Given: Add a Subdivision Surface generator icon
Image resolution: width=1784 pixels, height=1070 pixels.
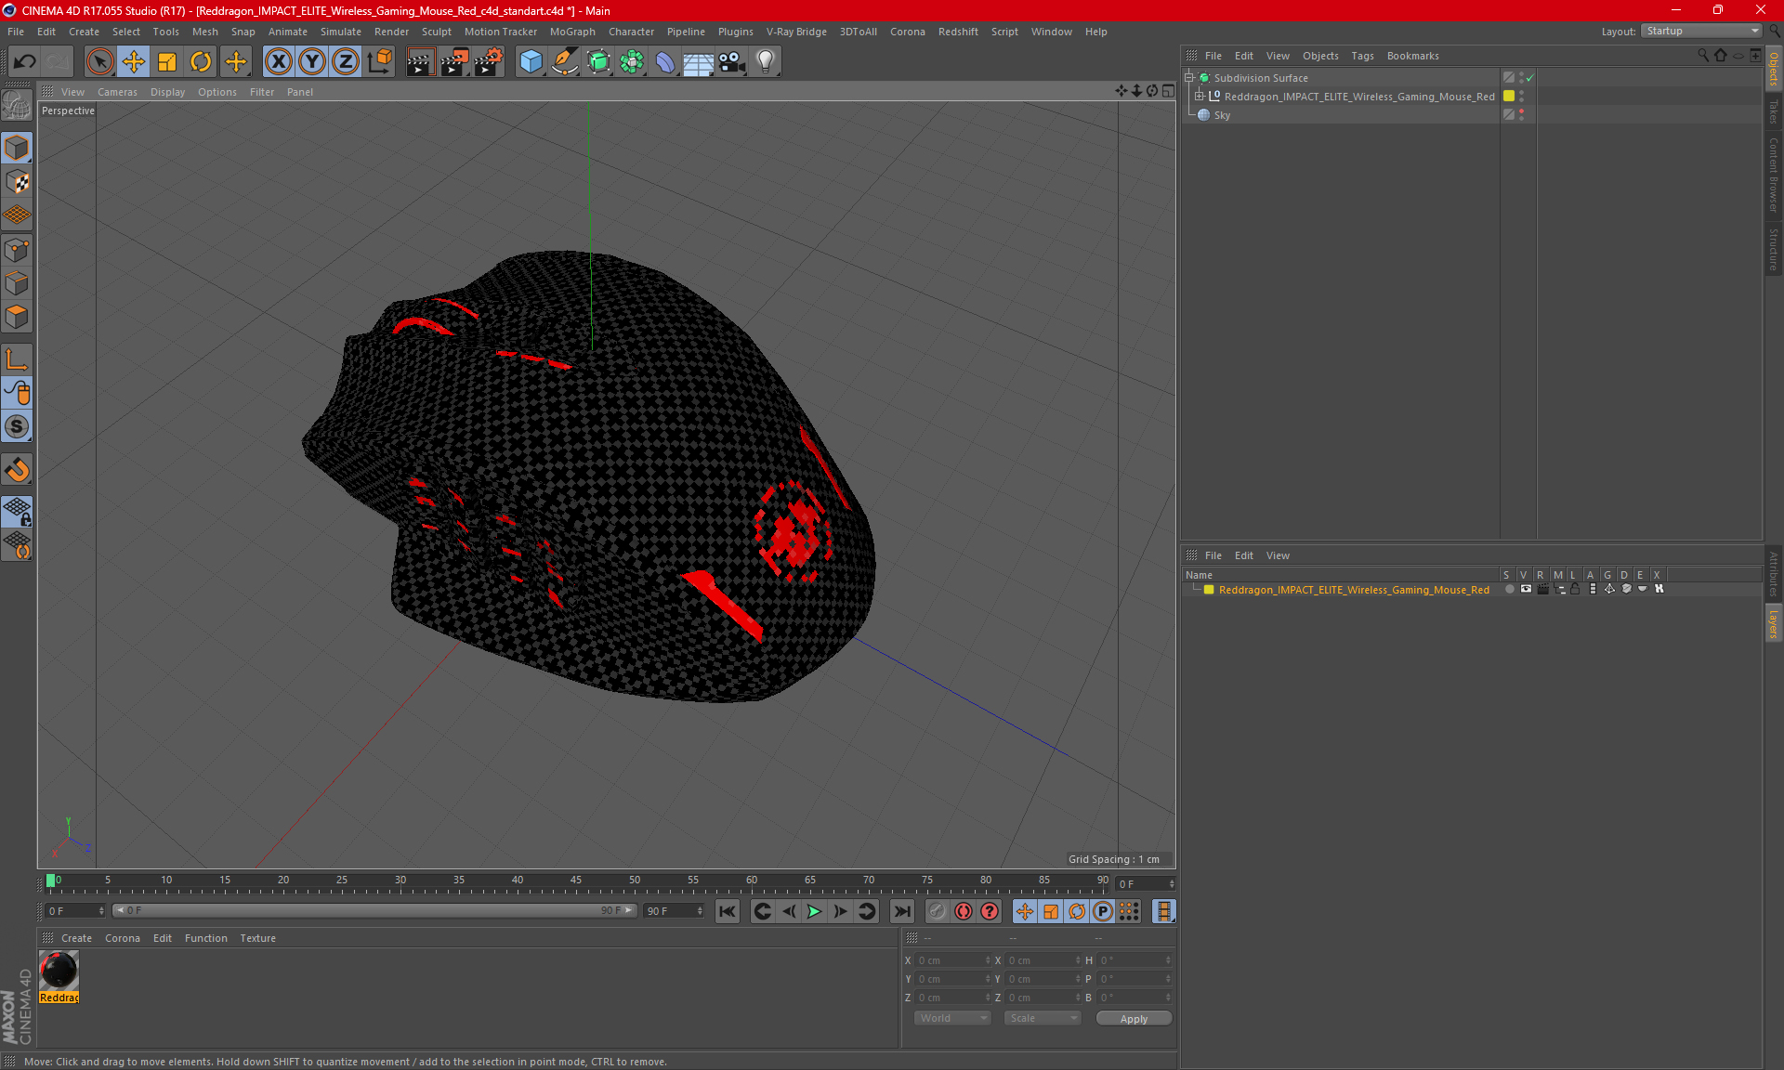Looking at the screenshot, I should coord(598,61).
